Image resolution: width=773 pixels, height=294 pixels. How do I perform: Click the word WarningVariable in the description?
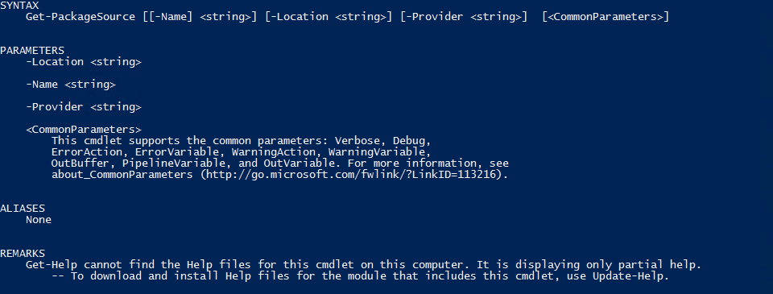(x=379, y=152)
